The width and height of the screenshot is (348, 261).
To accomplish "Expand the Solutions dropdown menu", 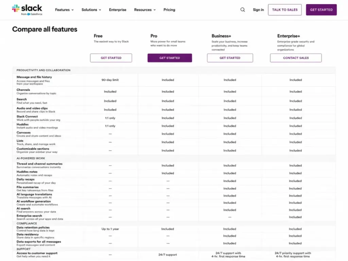I will (x=91, y=10).
